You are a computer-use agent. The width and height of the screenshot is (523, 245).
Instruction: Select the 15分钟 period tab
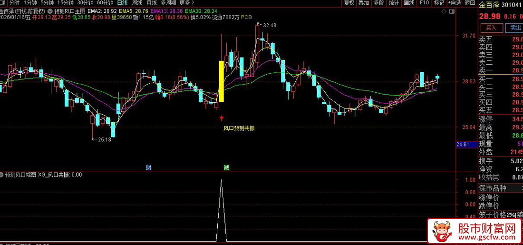coord(65,3)
